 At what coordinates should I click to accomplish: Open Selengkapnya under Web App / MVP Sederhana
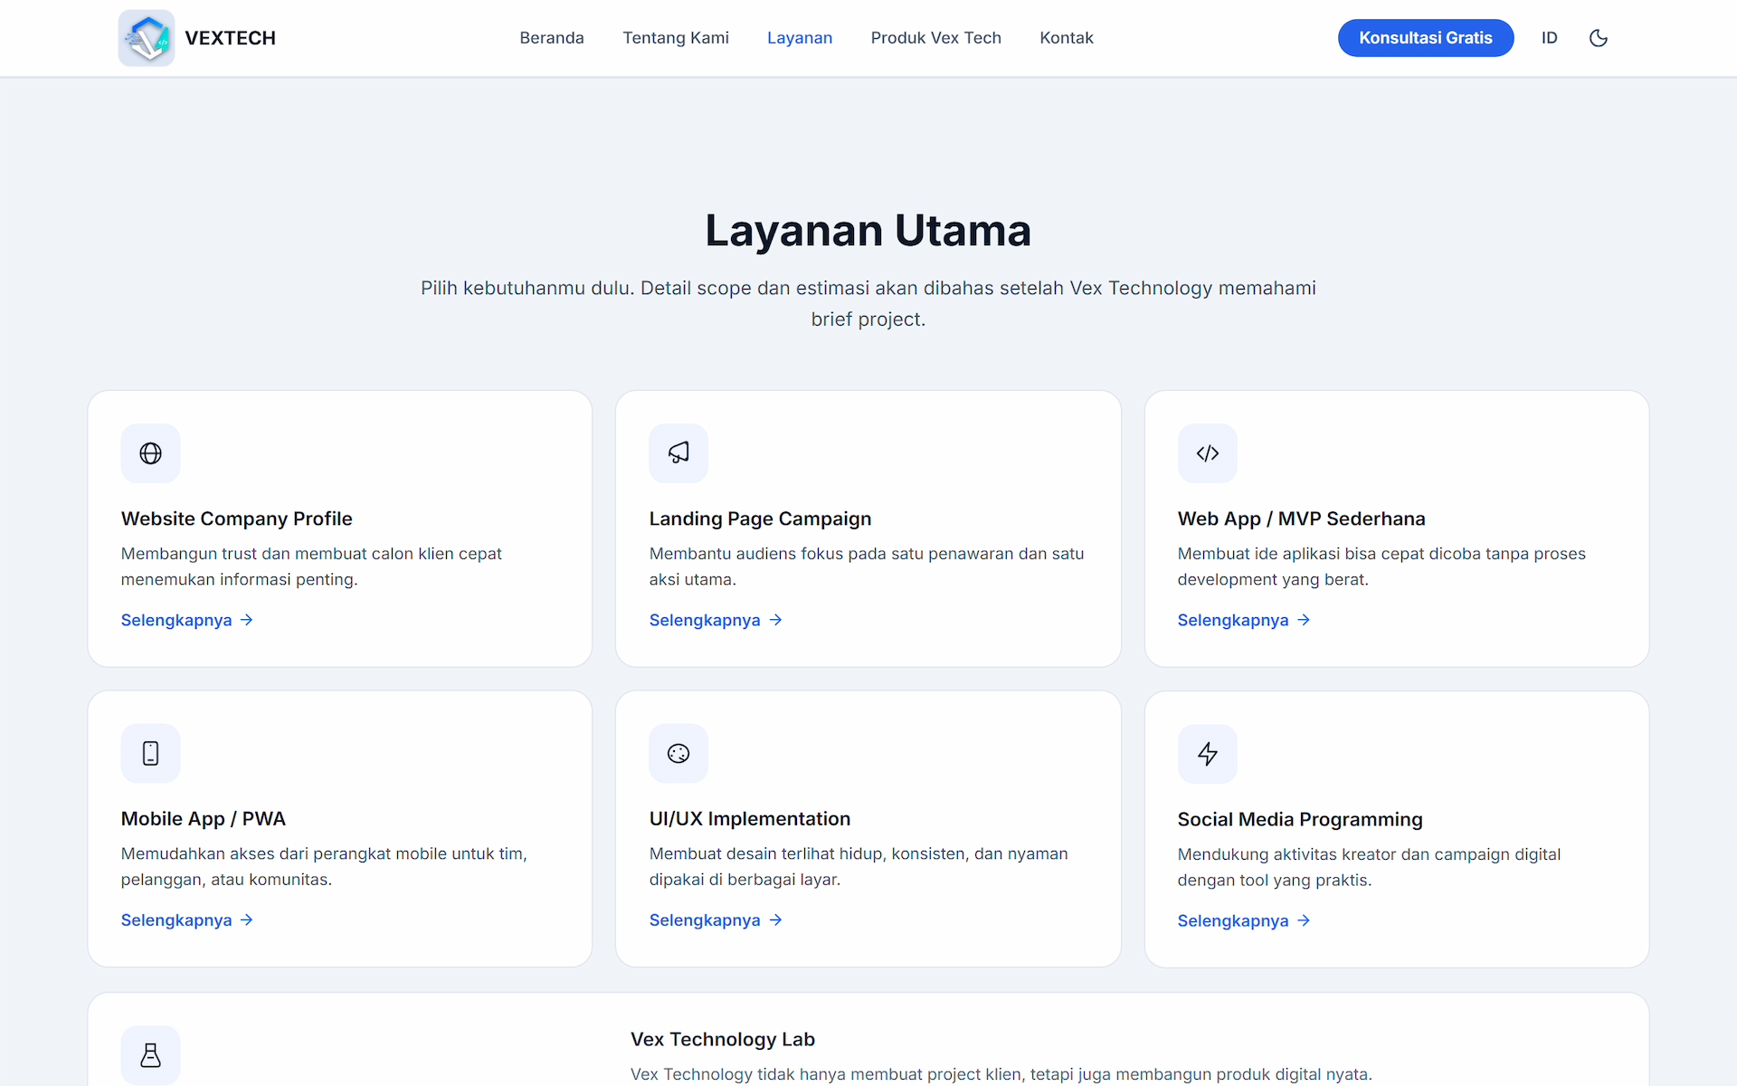click(1244, 620)
